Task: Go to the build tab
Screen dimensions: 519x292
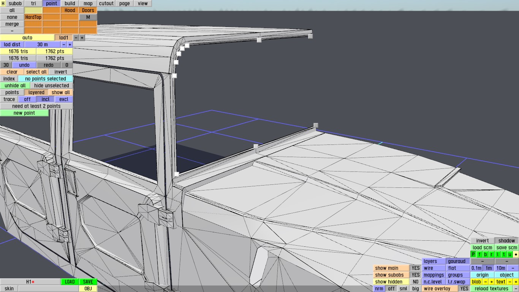Action: click(x=70, y=3)
